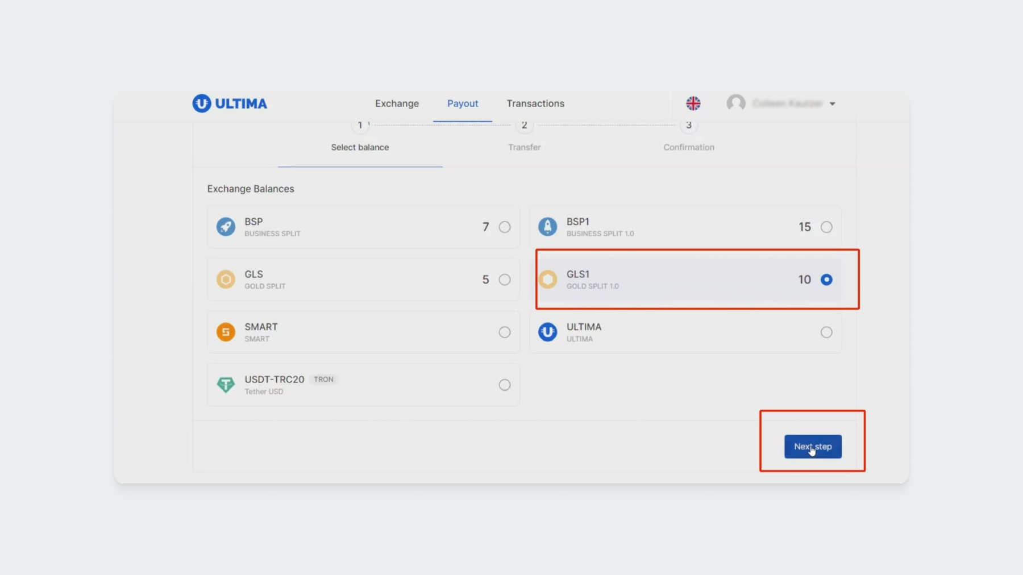Select the USDT-TRC20 radio button
This screenshot has height=575, width=1023.
504,385
